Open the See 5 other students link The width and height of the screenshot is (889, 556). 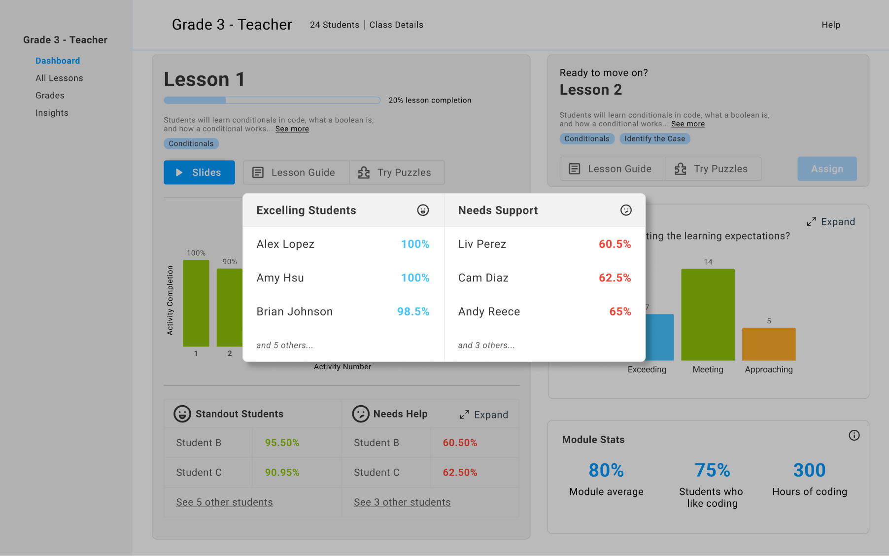point(224,502)
